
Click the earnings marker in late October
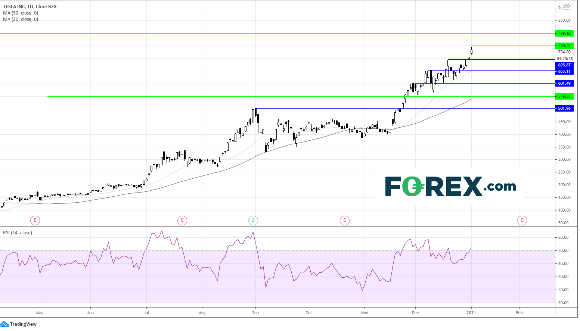coord(344,220)
